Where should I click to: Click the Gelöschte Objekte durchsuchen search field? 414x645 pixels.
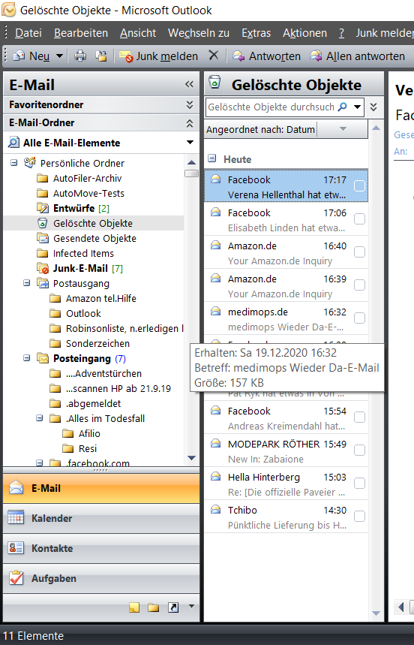click(x=271, y=107)
